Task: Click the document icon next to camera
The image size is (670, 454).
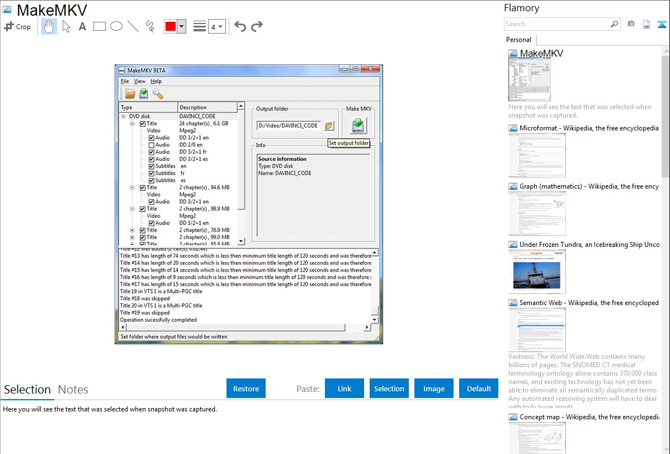Action: pos(647,24)
